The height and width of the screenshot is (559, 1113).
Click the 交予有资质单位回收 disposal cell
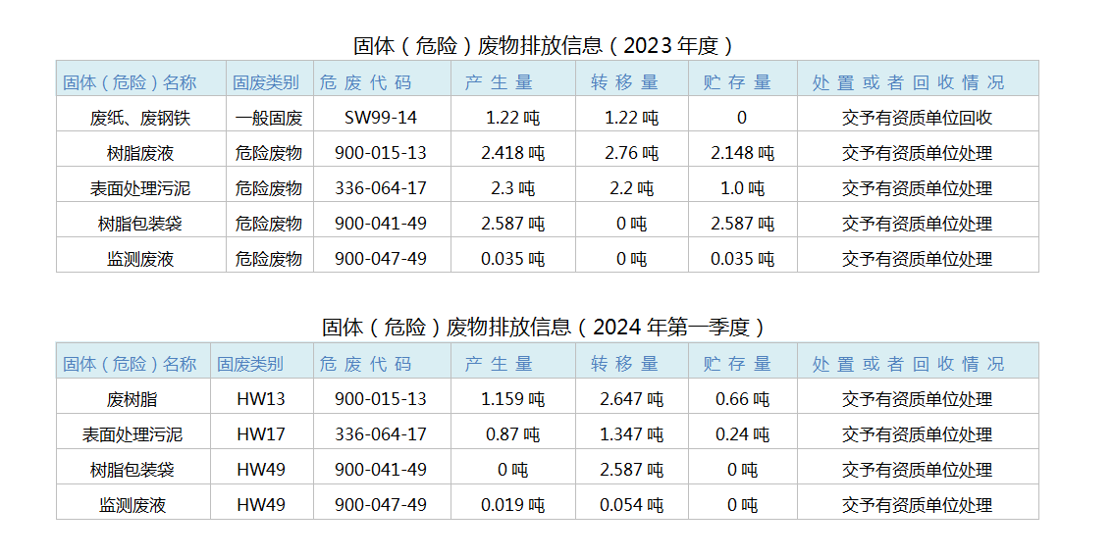(x=917, y=118)
